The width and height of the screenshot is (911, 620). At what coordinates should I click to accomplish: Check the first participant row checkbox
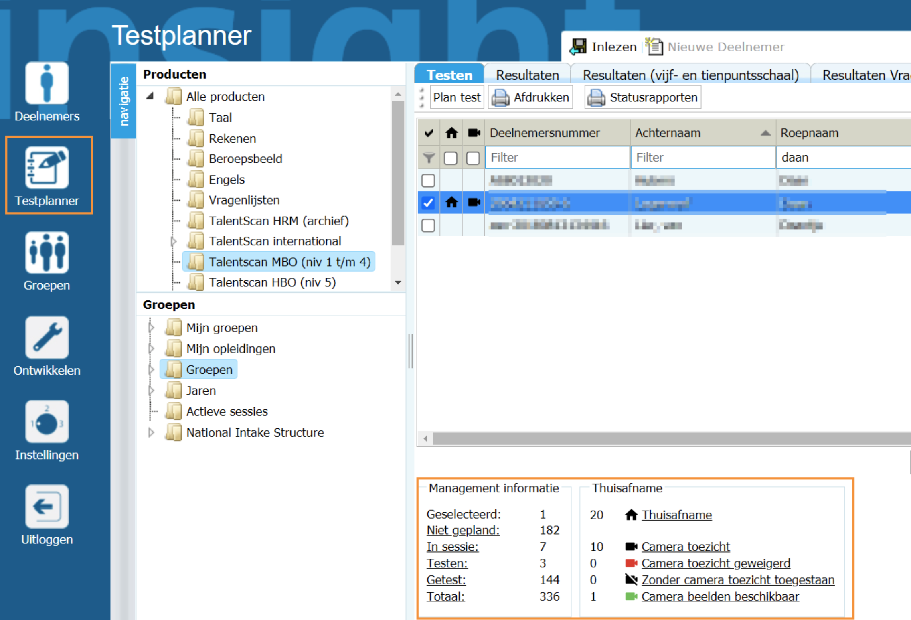[x=428, y=180]
